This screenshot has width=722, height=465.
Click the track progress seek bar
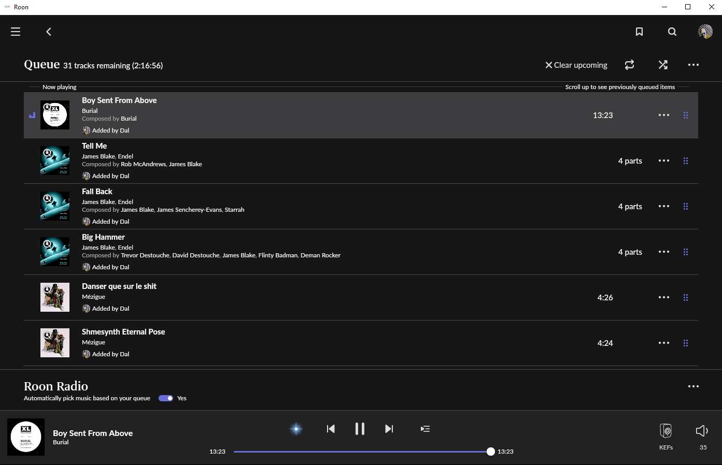pos(362,452)
